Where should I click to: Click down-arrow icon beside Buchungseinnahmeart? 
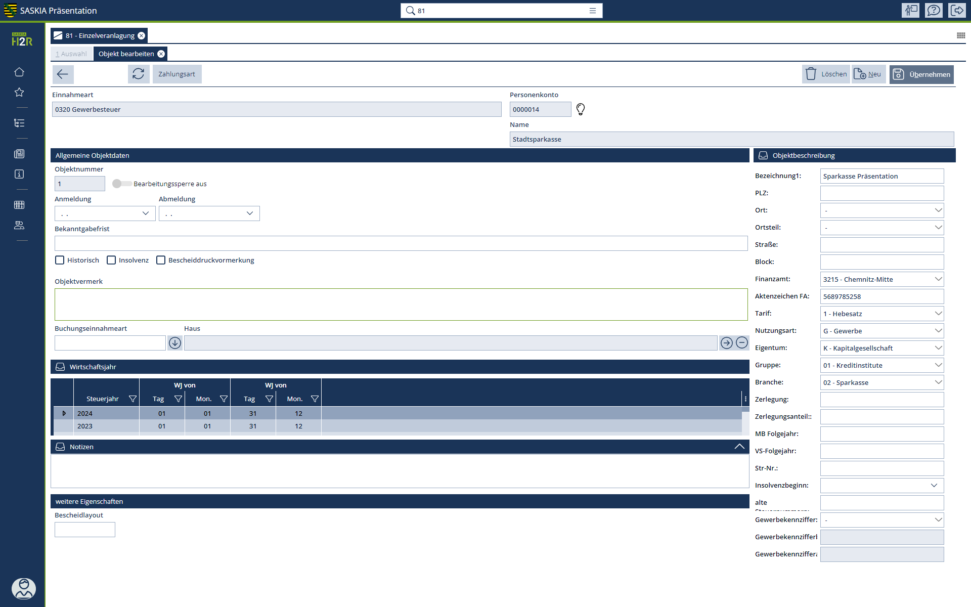tap(175, 343)
